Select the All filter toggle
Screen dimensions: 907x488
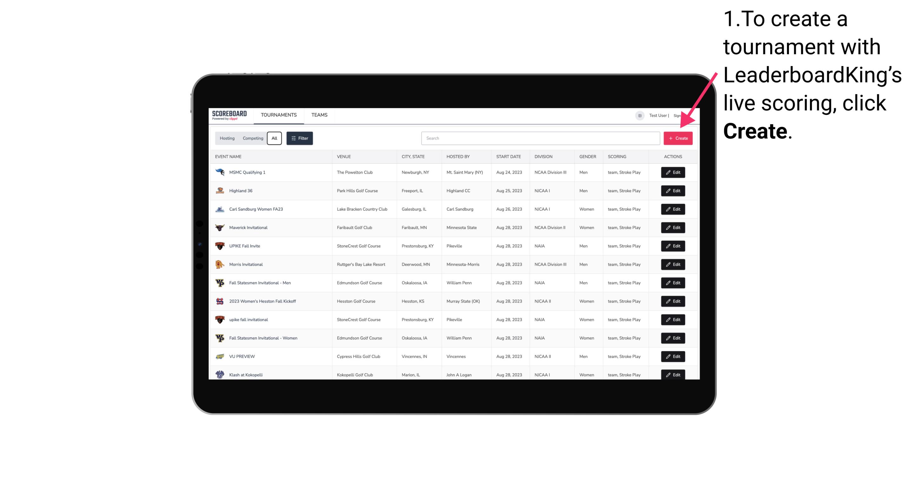pos(274,138)
